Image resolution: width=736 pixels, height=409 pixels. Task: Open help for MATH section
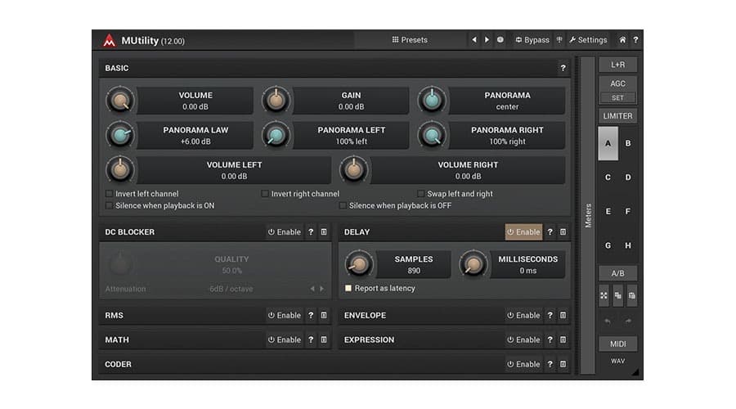coord(311,340)
